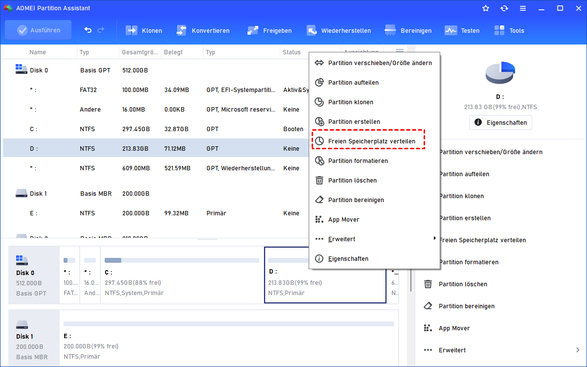Select Partition formatieren from context menu
Image resolution: width=587 pixels, height=367 pixels.
[358, 161]
